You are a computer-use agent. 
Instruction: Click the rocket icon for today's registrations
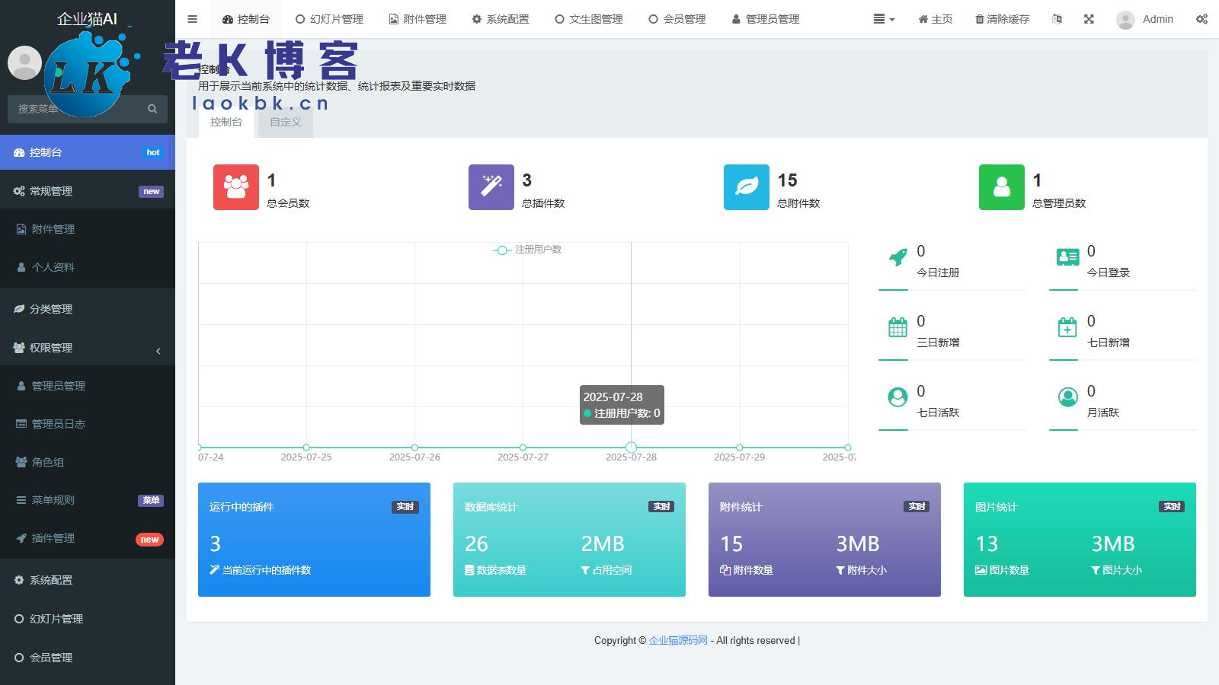click(x=898, y=257)
